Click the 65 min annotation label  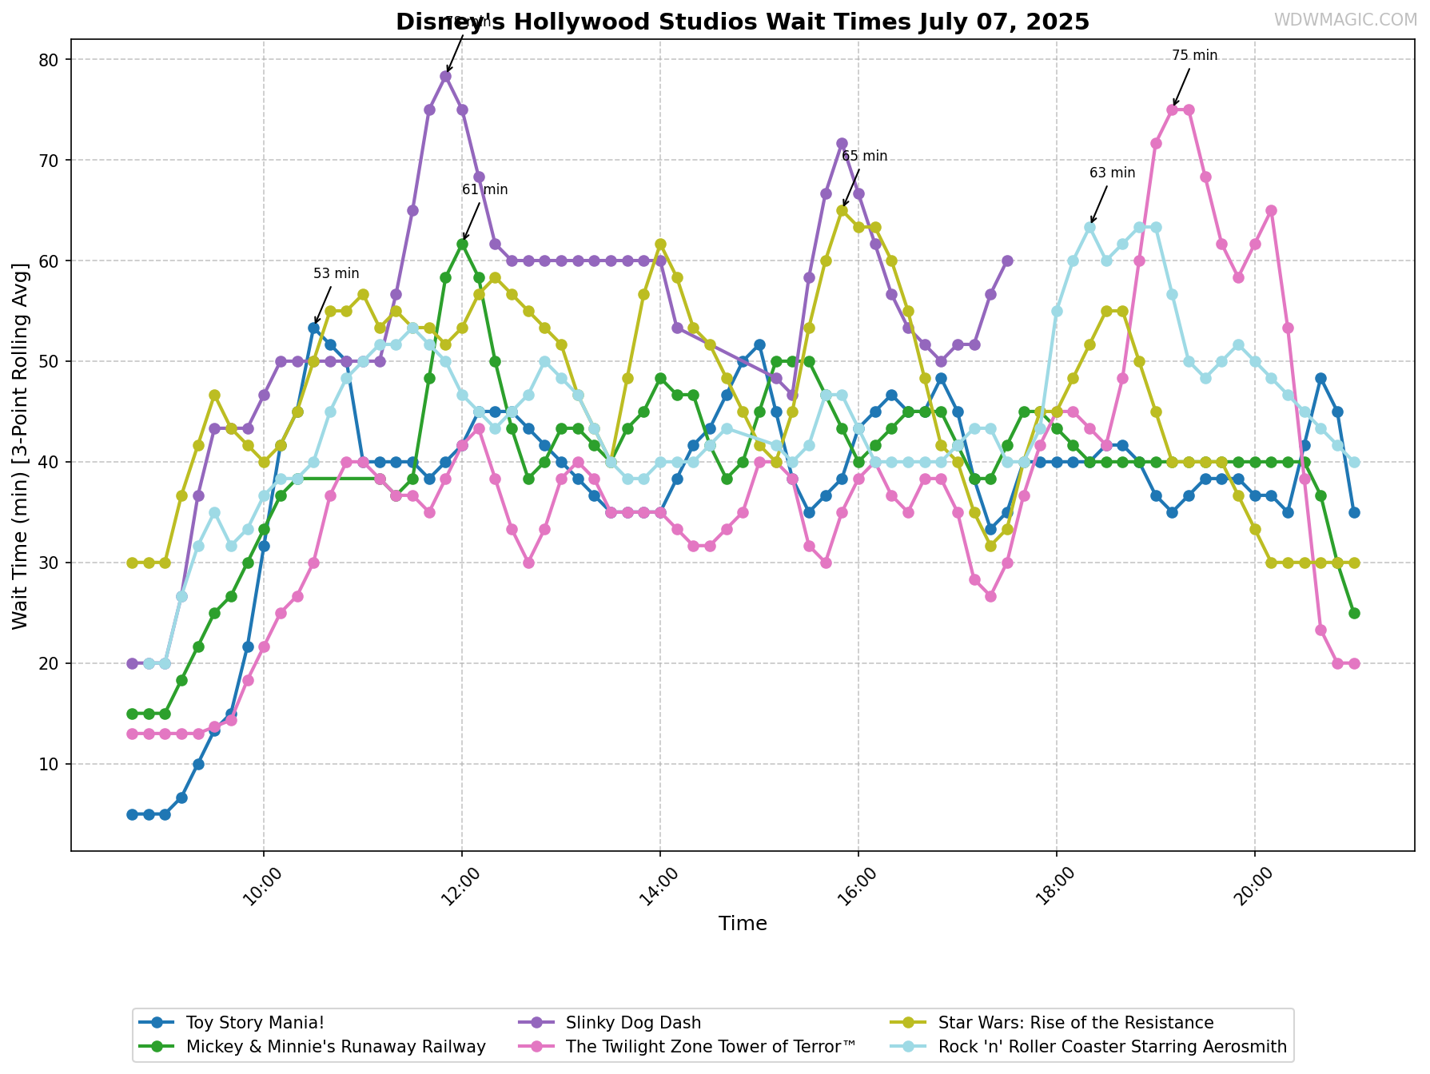pyautogui.click(x=865, y=156)
